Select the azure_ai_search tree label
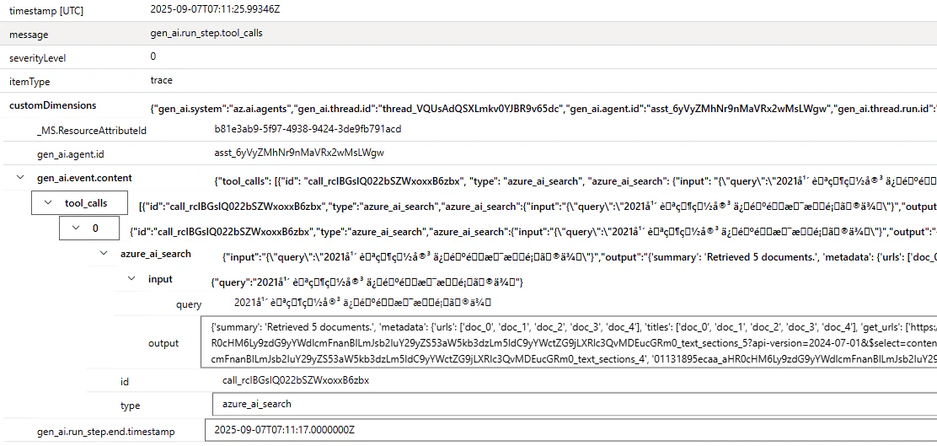Viewport: 937px width, 446px height. [156, 254]
